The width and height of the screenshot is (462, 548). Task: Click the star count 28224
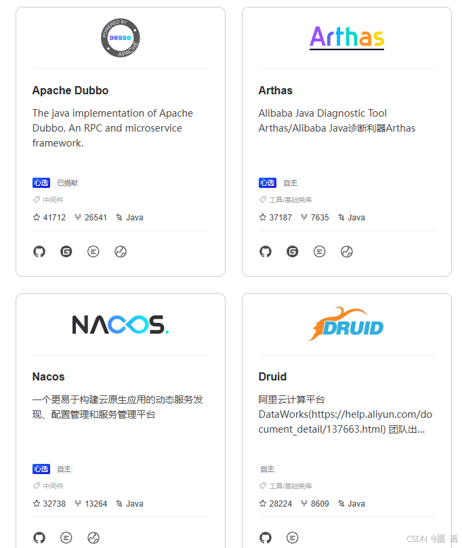280,504
